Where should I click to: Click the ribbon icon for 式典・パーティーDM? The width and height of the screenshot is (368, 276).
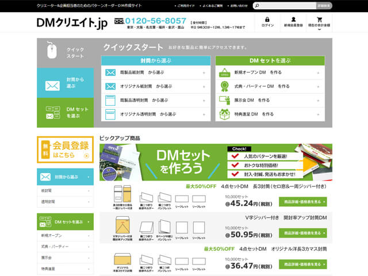[225, 86]
